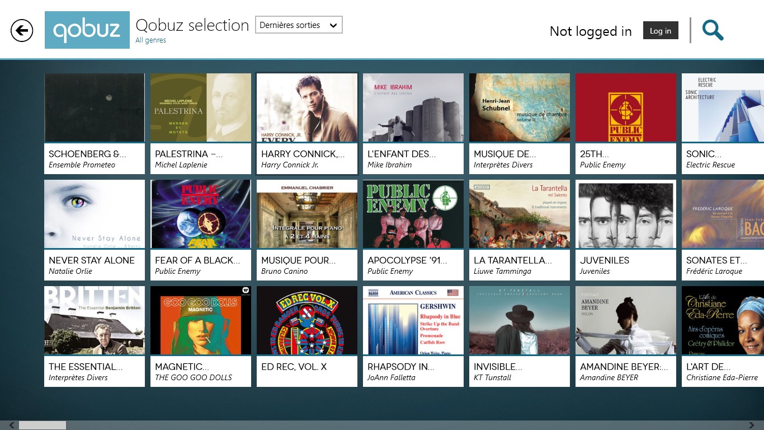Click artist name THE GOO GOO DOLLS
This screenshot has width=764, height=430.
point(194,378)
